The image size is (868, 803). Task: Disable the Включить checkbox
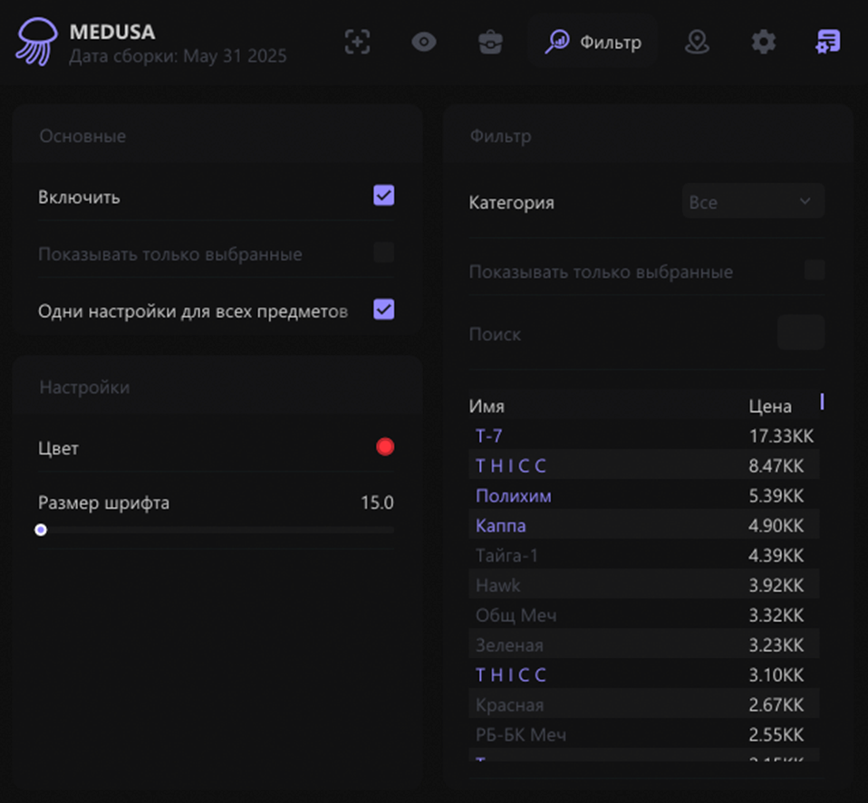tap(384, 196)
